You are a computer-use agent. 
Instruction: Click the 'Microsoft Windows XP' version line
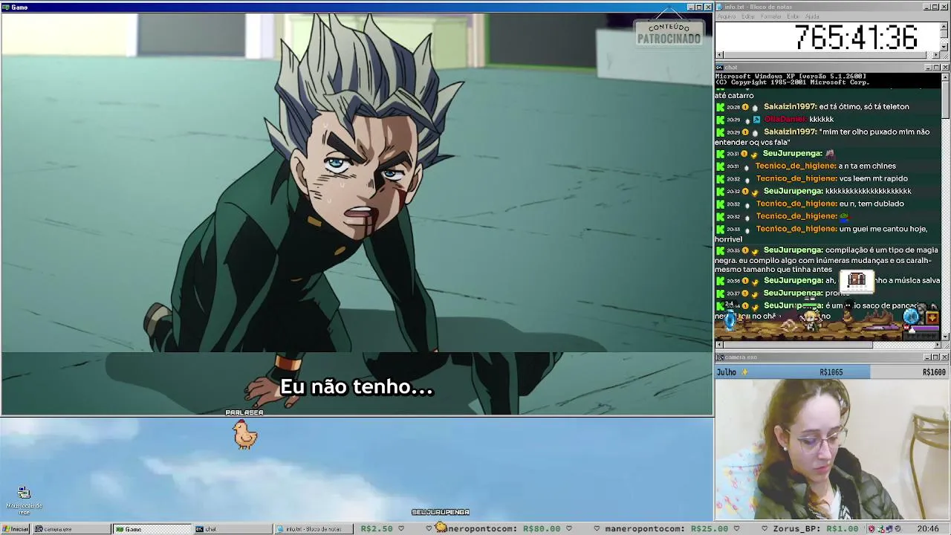click(791, 77)
